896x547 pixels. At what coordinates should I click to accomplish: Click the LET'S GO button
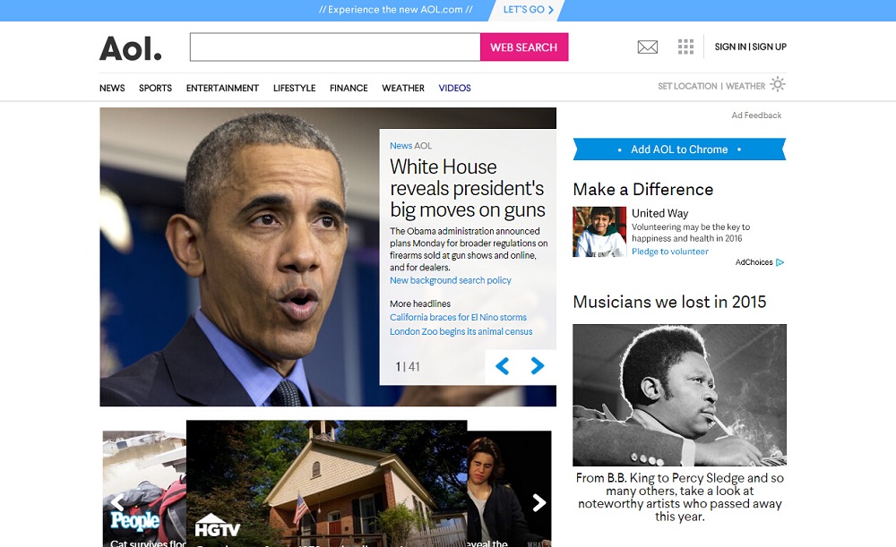click(528, 10)
